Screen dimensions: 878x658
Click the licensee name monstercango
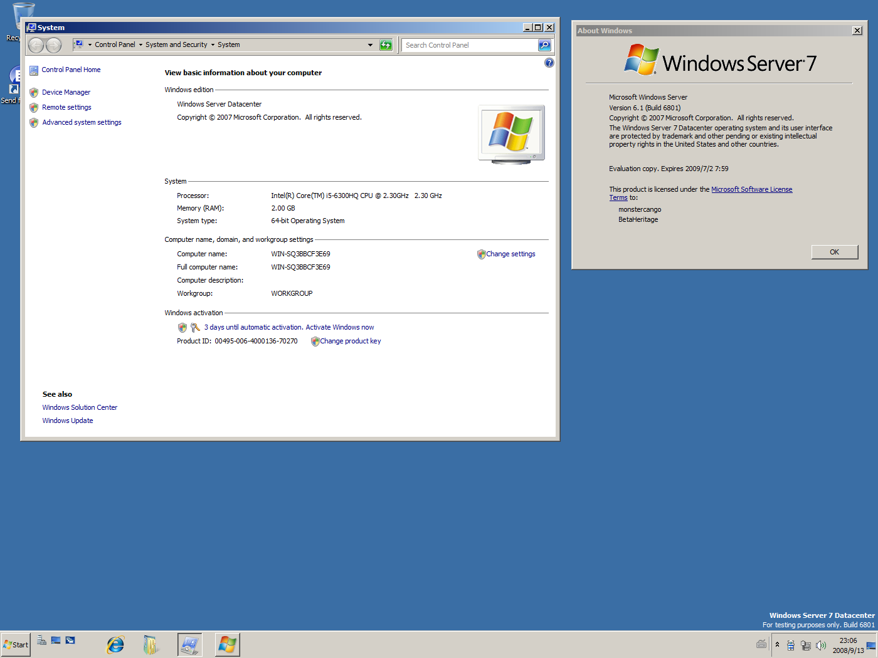[x=640, y=210]
